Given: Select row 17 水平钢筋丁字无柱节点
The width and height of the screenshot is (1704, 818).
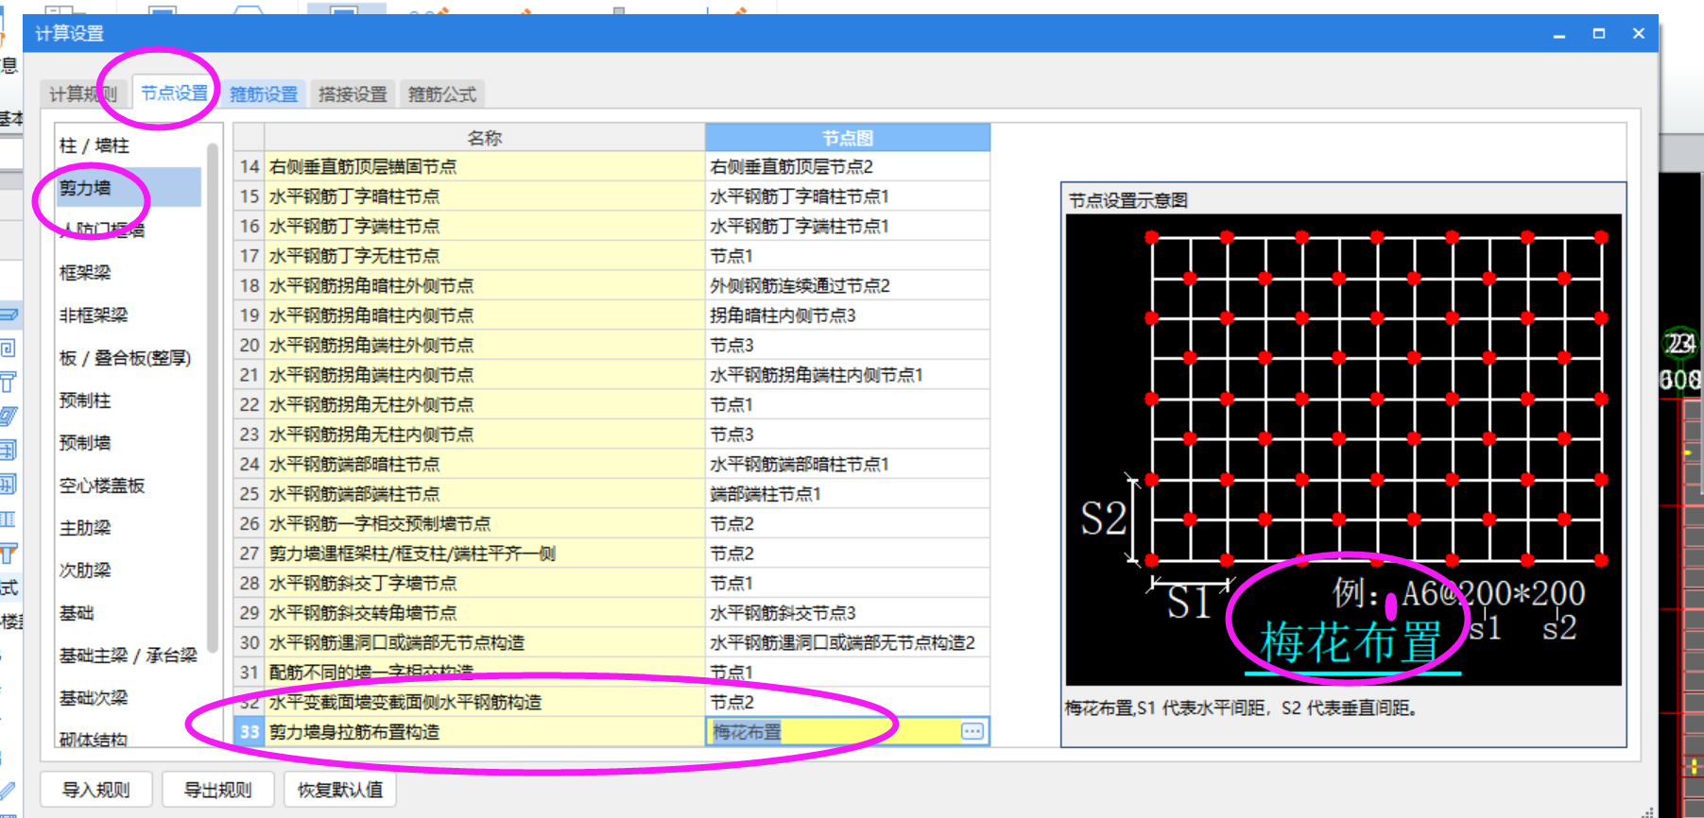Looking at the screenshot, I should 485,256.
